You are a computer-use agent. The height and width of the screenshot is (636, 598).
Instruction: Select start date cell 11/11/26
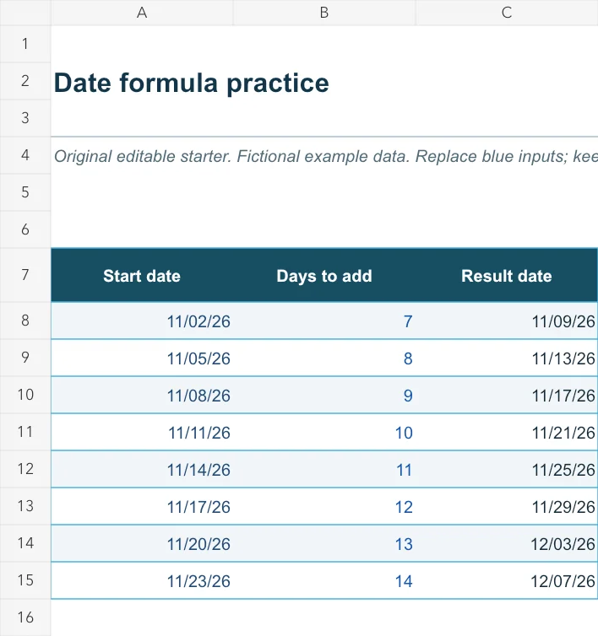[x=142, y=432]
